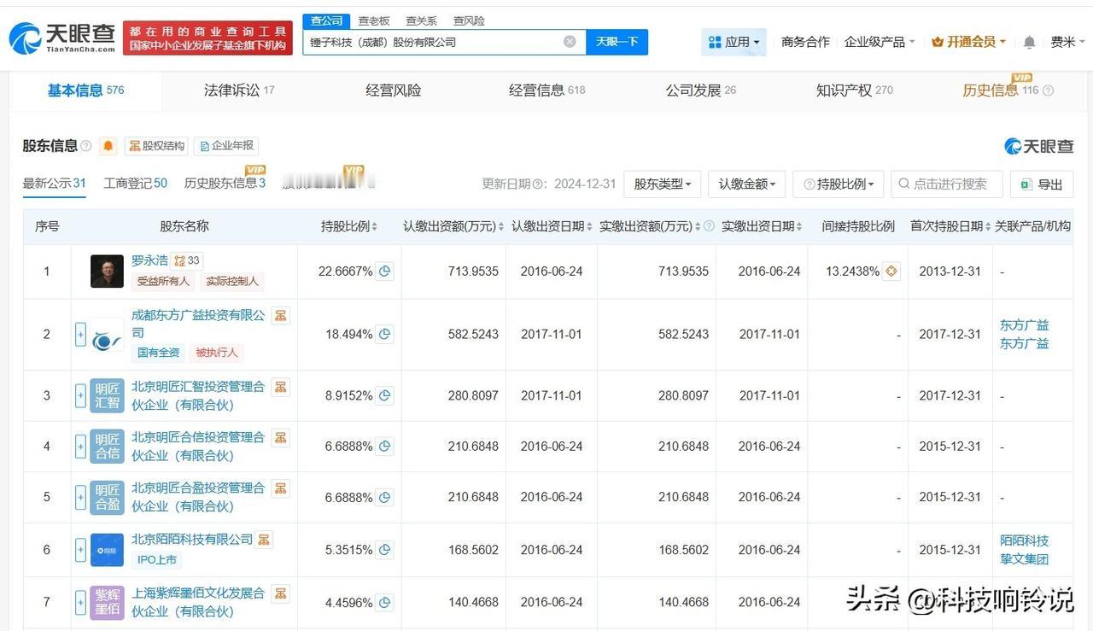Viewport: 1093px width, 631px height.
Task: Click the 天眼一下 search button
Action: (617, 42)
